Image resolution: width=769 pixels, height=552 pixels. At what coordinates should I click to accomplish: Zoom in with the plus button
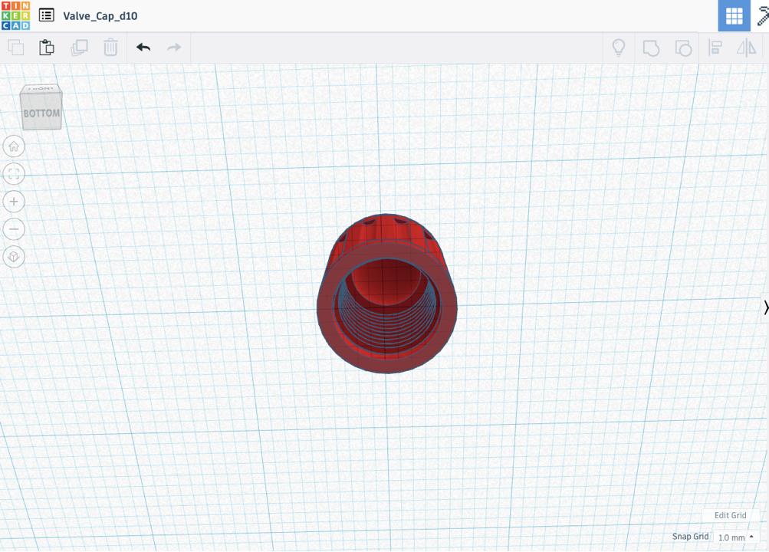pos(14,202)
